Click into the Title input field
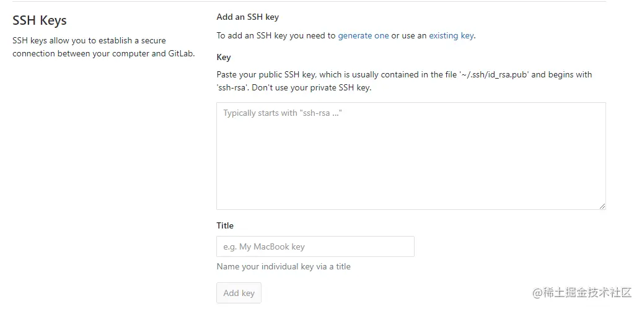The width and height of the screenshot is (642, 309). (x=315, y=246)
